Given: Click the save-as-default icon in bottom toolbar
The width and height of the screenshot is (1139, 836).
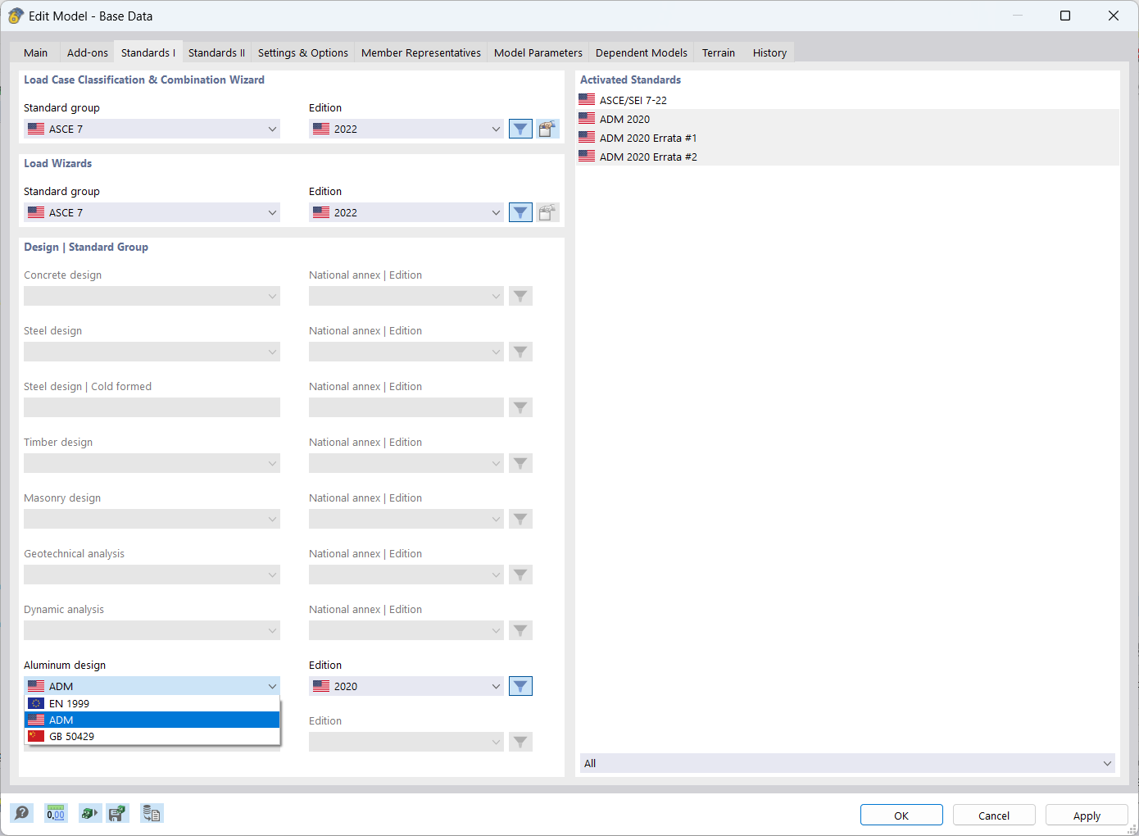Looking at the screenshot, I should (118, 813).
